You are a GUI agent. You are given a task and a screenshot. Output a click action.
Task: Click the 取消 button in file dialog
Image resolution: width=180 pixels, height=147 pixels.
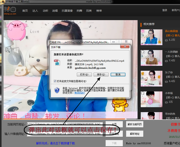click(x=118, y=75)
